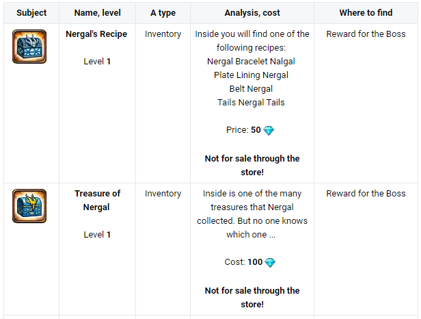Click the Nergal's Recipe chest icon
The image size is (421, 319).
tap(29, 47)
